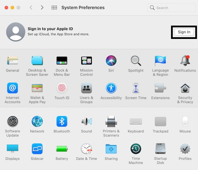Image resolution: width=198 pixels, height=170 pixels.
Task: Minimize window with yellow button
Action: coord(12,8)
